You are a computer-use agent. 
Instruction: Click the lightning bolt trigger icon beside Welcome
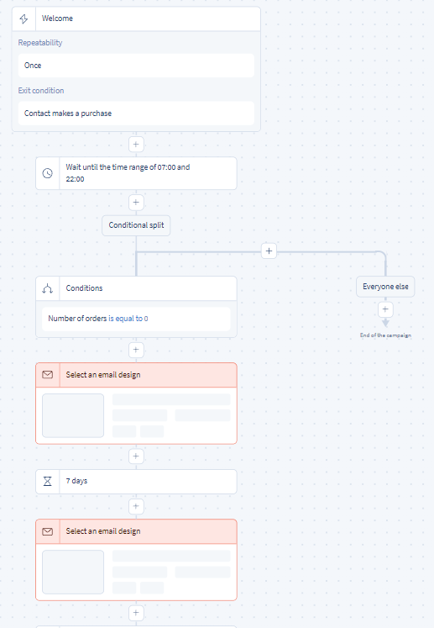[24, 18]
